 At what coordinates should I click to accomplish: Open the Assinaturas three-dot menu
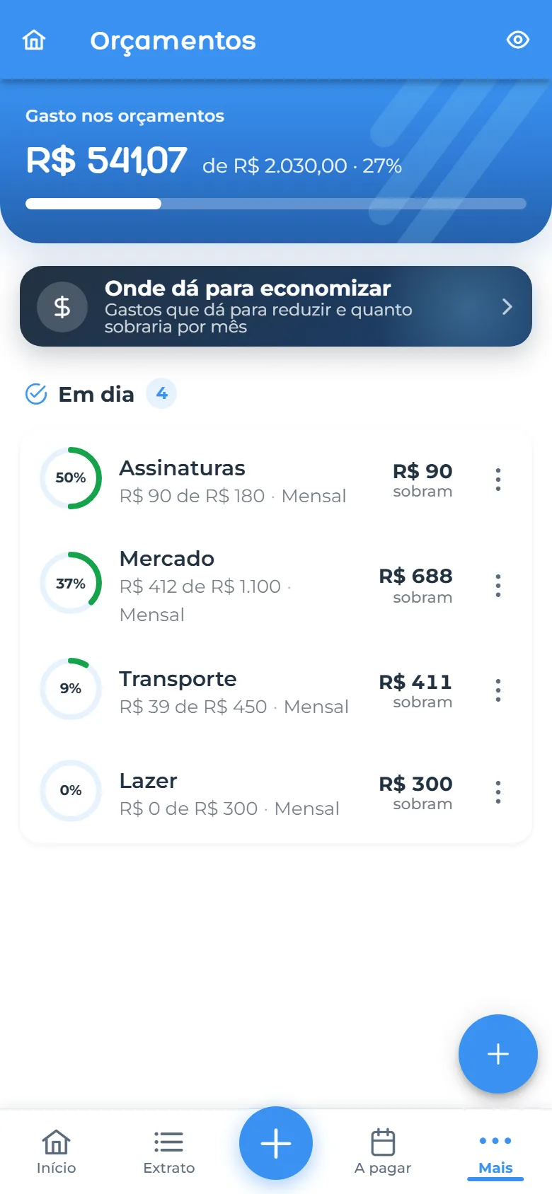[498, 480]
